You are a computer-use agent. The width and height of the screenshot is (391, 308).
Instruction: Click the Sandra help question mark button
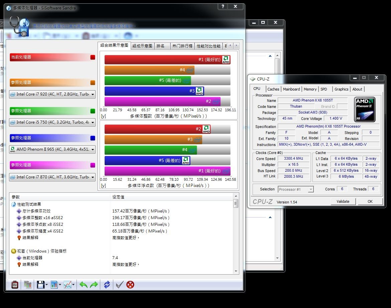(x=223, y=6)
